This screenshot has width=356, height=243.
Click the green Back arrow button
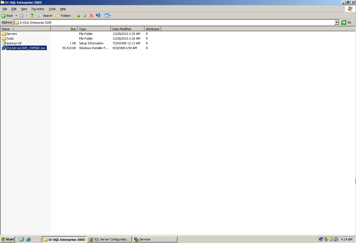(8, 16)
